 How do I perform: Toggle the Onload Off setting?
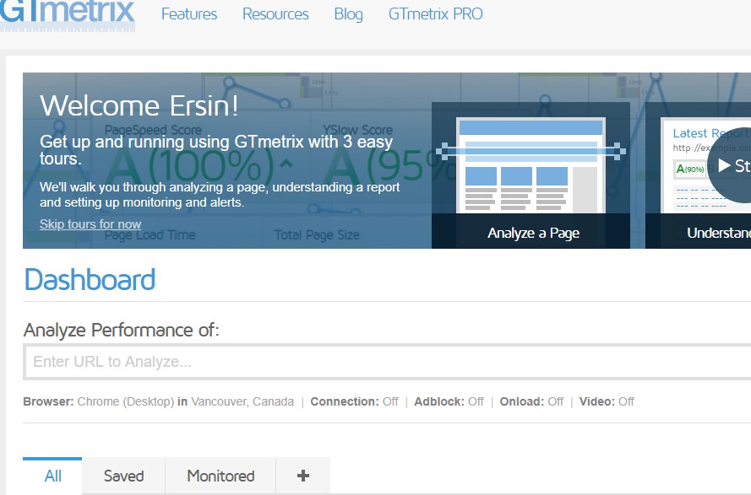(x=555, y=401)
